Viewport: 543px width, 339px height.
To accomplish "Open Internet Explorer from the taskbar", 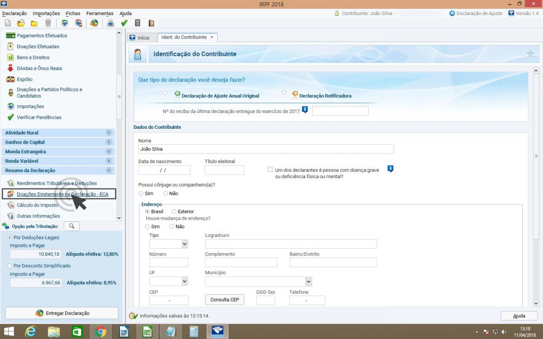I will [x=30, y=332].
